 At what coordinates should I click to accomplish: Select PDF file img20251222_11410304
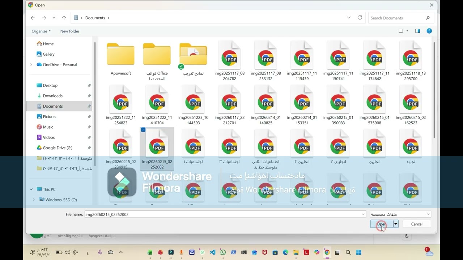click(157, 105)
